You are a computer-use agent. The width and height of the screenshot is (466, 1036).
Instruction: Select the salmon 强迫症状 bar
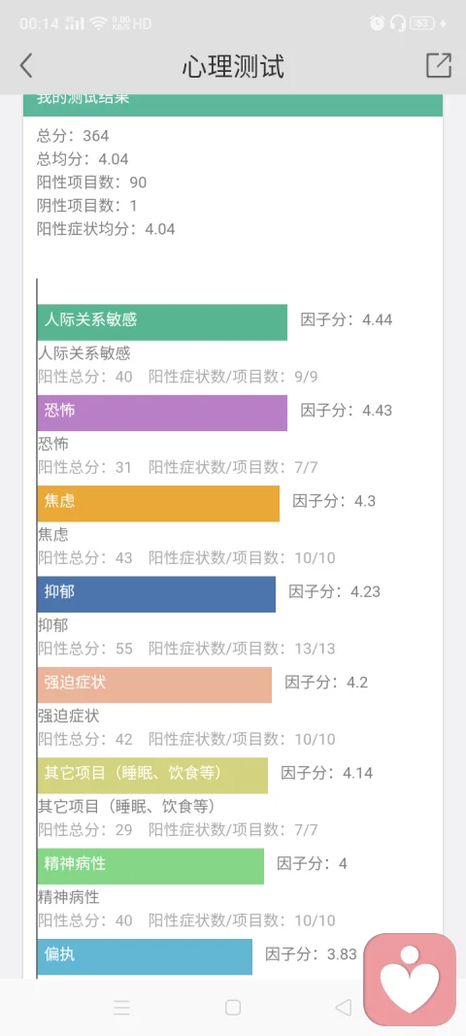154,685
